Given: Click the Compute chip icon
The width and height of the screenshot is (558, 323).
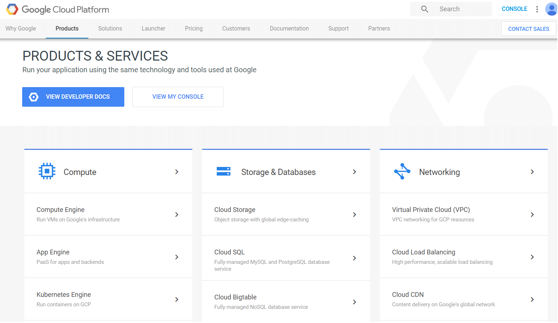Looking at the screenshot, I should coord(47,171).
